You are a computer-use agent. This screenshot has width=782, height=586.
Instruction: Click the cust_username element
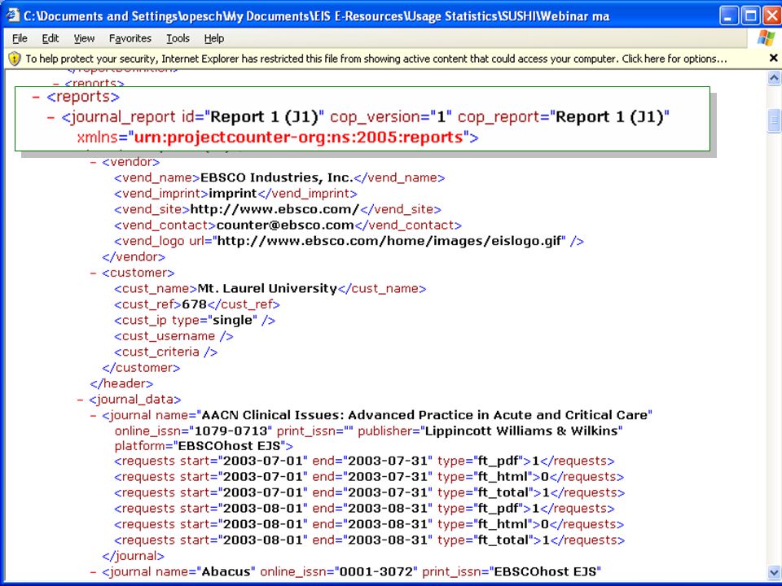click(174, 336)
